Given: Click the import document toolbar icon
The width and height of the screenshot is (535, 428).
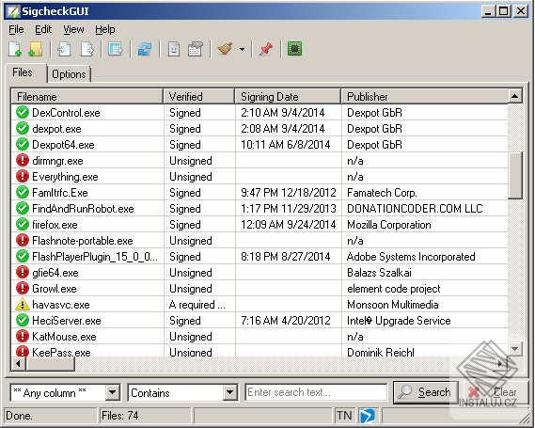Looking at the screenshot, I should tap(64, 49).
